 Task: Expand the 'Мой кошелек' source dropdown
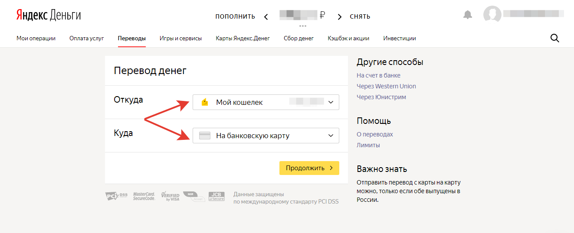[266, 102]
